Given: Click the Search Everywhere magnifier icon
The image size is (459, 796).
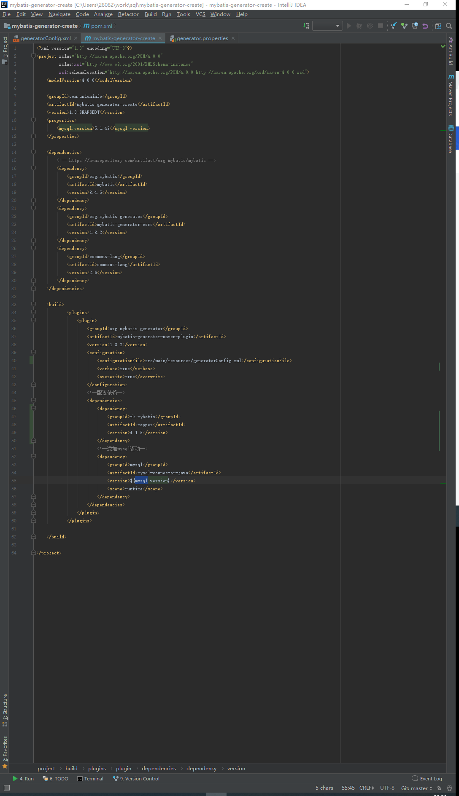Looking at the screenshot, I should click(x=449, y=26).
